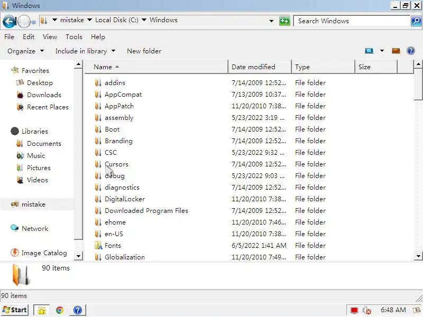Image resolution: width=423 pixels, height=317 pixels.
Task: Select Image Catalog in the navigation pane
Action: pyautogui.click(x=44, y=253)
